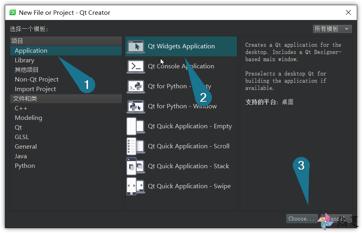Select 其他项目 category
The width and height of the screenshot is (362, 233).
pos(66,70)
